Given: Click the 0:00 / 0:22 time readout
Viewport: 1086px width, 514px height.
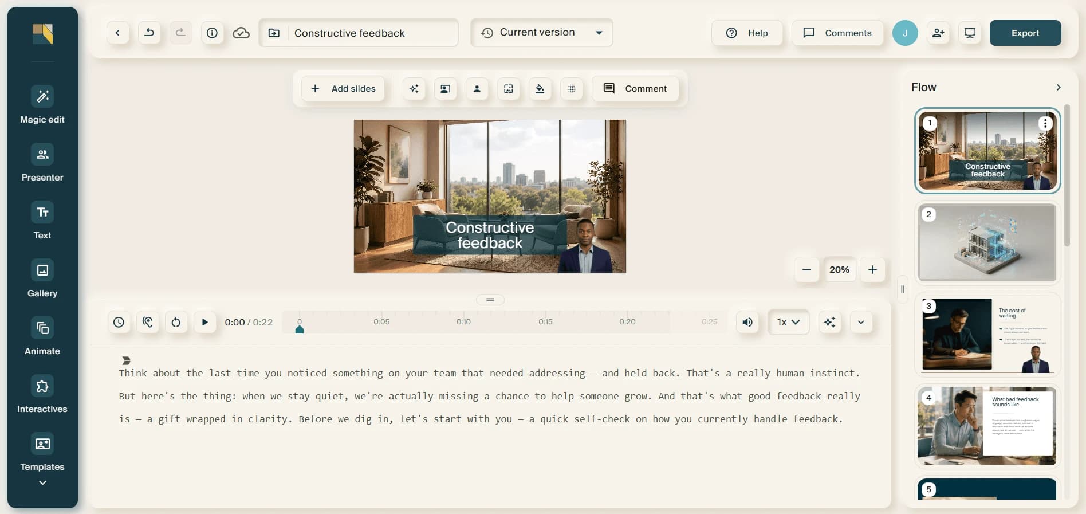Looking at the screenshot, I should coord(249,322).
